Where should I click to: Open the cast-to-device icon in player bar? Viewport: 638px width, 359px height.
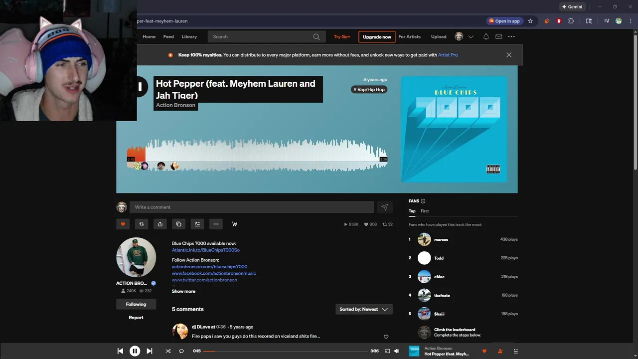(387, 351)
